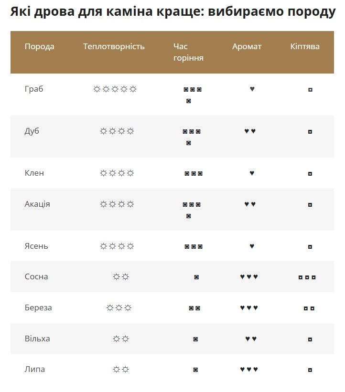Click the two hearts in Дуб row
Viewport: 345px width, 392px height.
(x=250, y=131)
